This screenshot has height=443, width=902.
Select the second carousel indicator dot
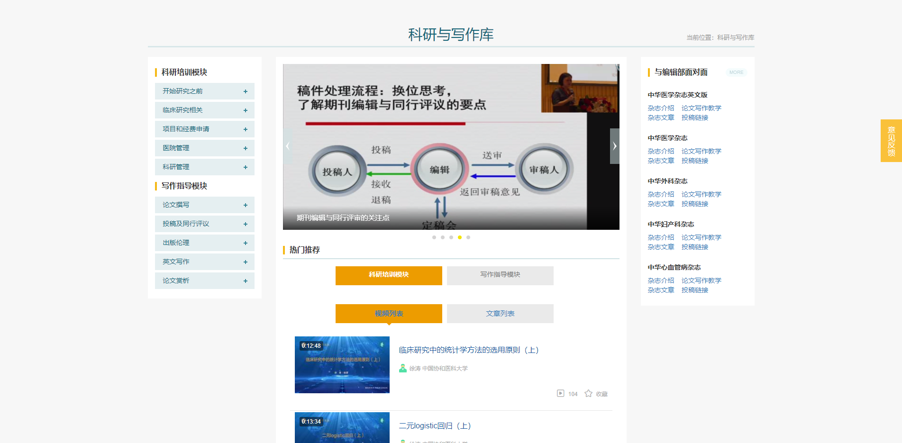(x=443, y=237)
